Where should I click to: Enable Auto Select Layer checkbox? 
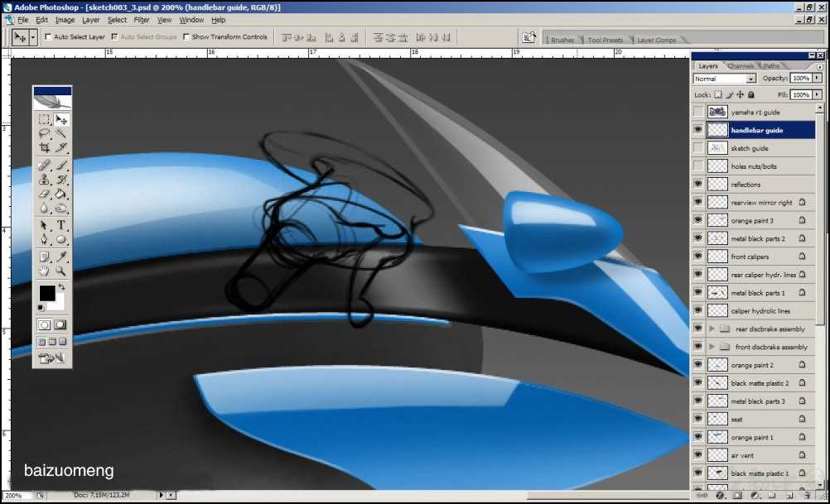click(48, 37)
